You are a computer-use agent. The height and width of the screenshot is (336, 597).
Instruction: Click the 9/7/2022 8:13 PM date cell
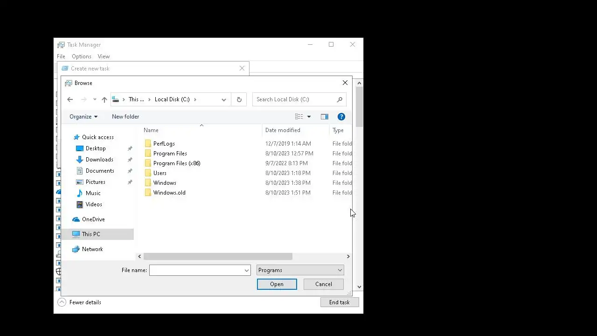coord(286,163)
